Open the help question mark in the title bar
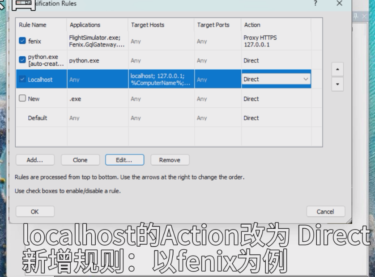Screen dimensions: 375x277 click(315, 4)
